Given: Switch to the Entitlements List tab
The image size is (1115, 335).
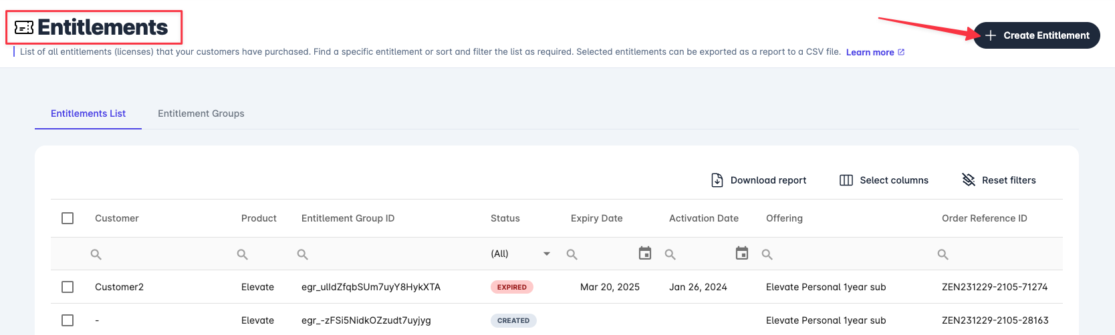Looking at the screenshot, I should (x=88, y=113).
